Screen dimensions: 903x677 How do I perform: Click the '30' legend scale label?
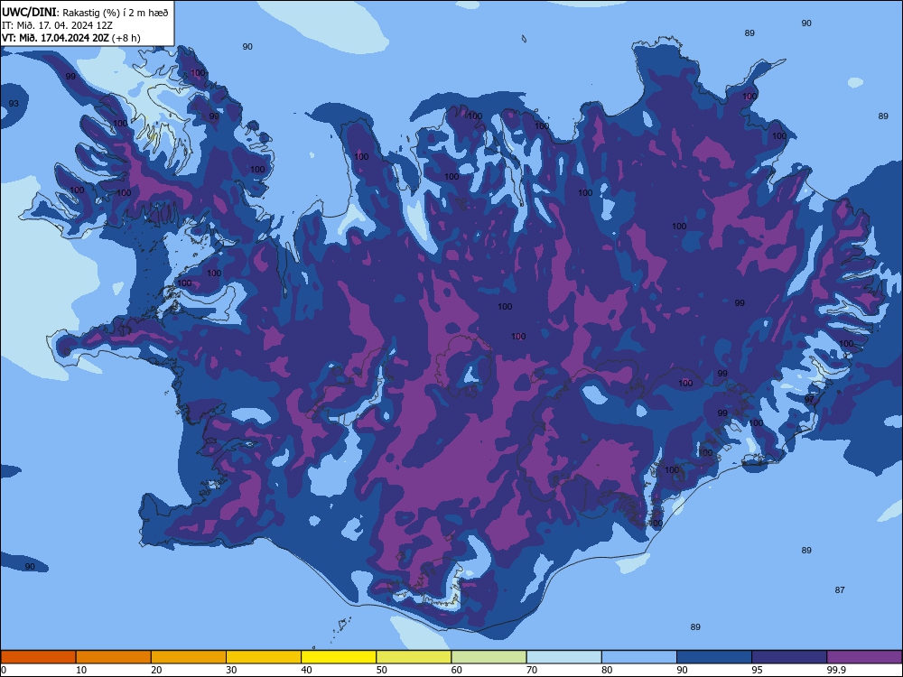(x=231, y=670)
